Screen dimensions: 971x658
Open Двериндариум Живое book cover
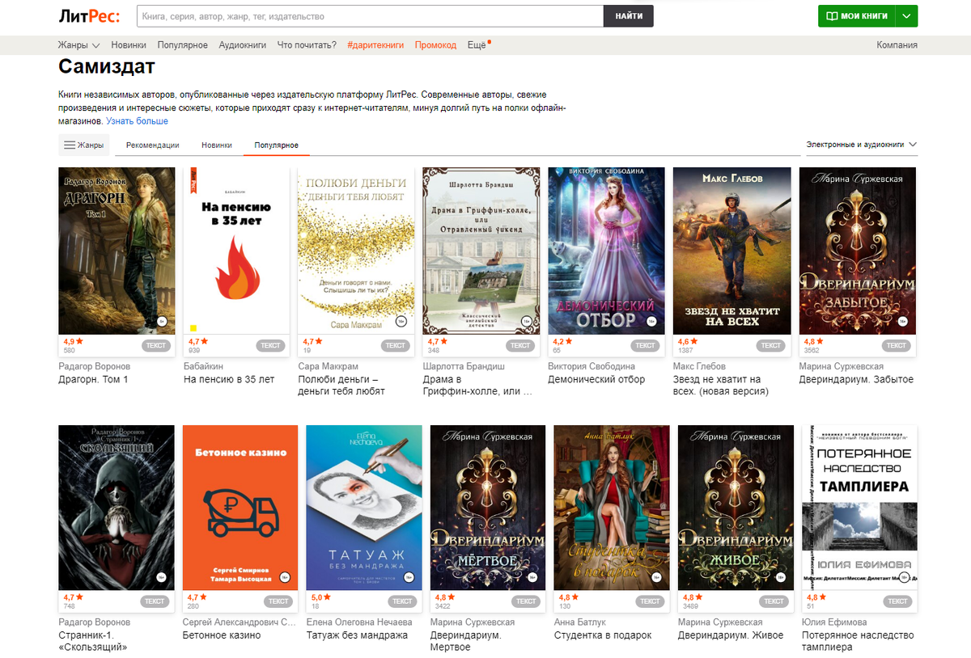(x=736, y=508)
